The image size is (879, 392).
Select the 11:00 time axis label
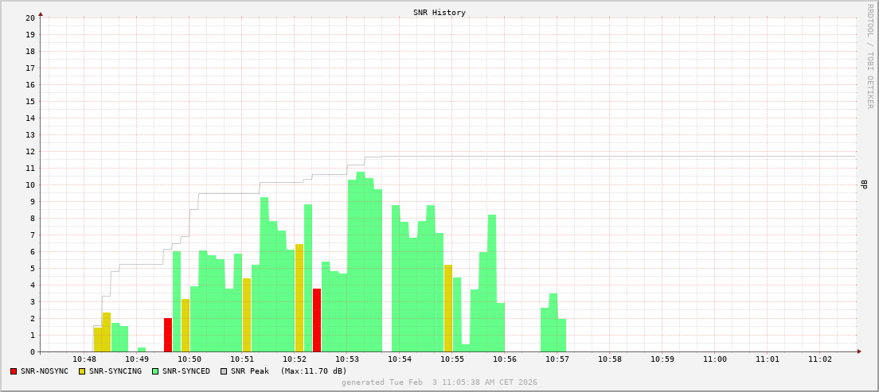coord(715,359)
